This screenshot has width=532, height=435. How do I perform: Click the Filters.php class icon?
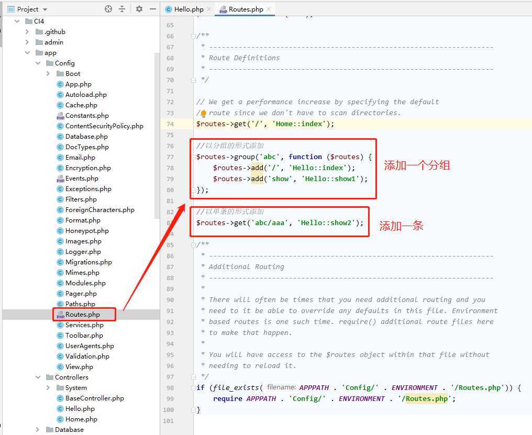coord(60,199)
